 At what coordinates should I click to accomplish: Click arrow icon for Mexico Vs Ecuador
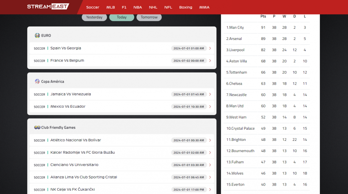click(x=210, y=107)
